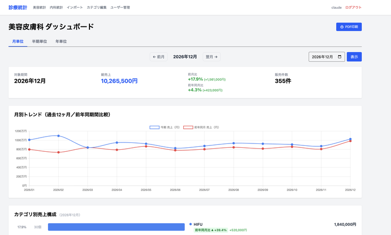391x235 pixels.
Task: Toggle the 今期 売上 legend swatch
Action: coord(154,127)
